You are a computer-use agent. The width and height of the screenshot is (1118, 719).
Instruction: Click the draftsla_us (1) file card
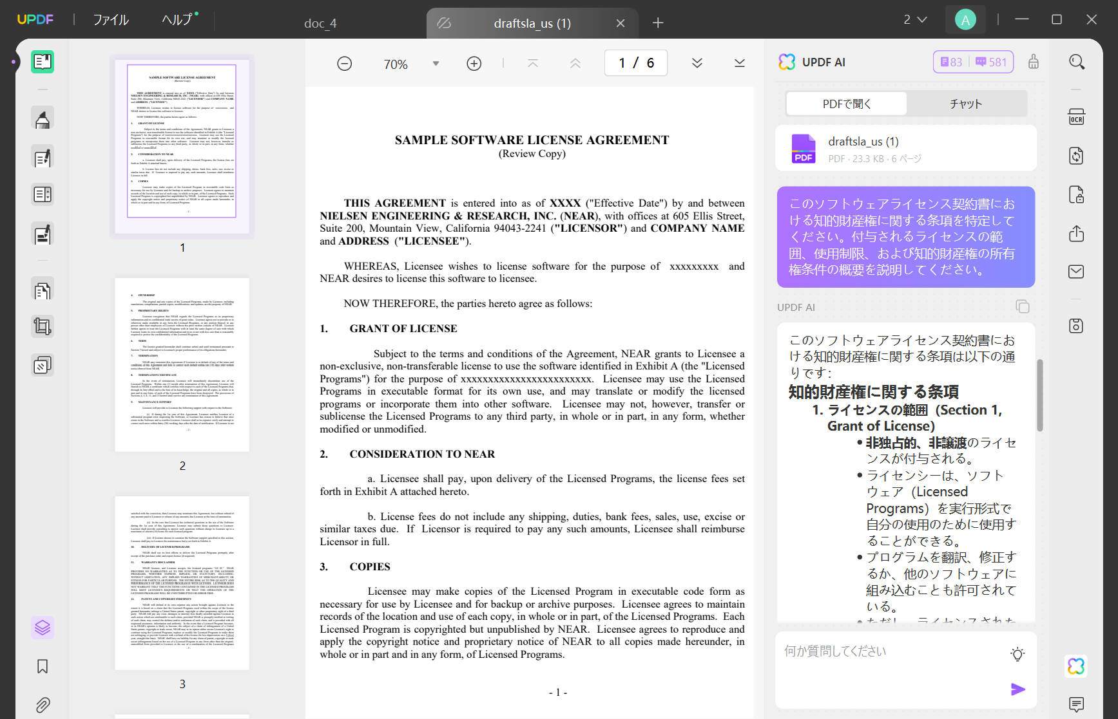pos(906,149)
